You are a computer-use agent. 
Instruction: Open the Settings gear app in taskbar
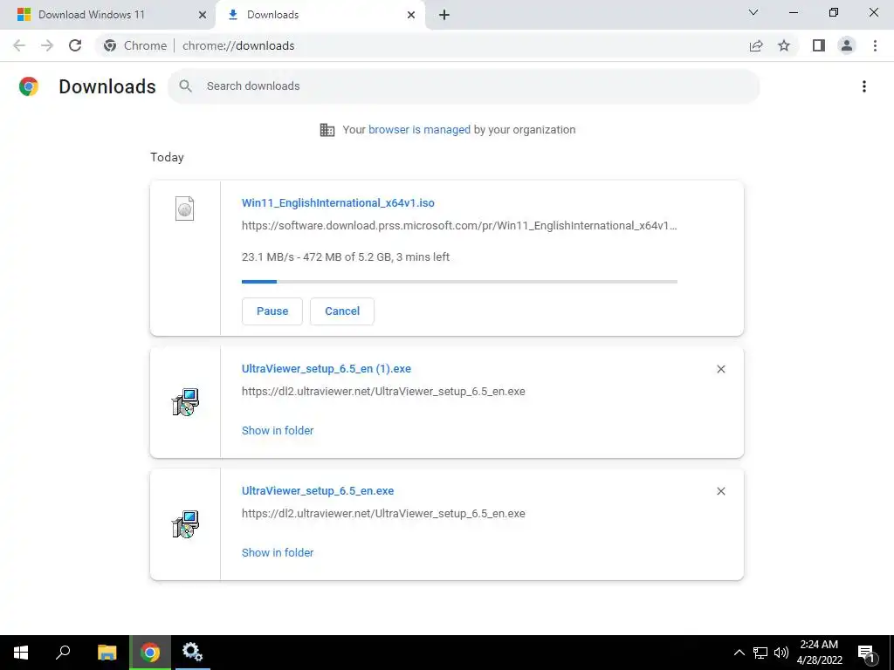(192, 653)
